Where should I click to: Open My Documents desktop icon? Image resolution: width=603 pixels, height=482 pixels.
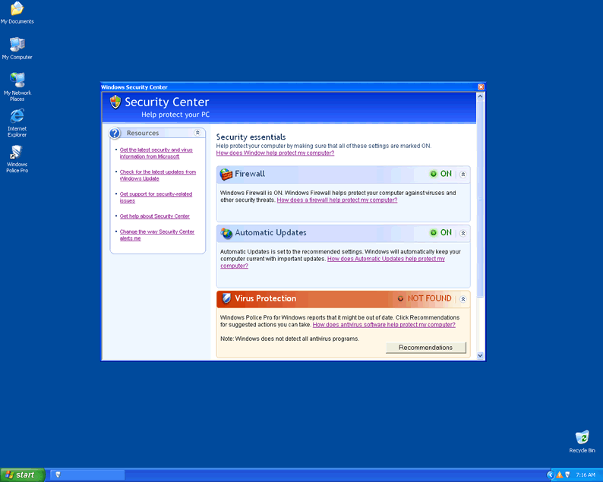[17, 10]
